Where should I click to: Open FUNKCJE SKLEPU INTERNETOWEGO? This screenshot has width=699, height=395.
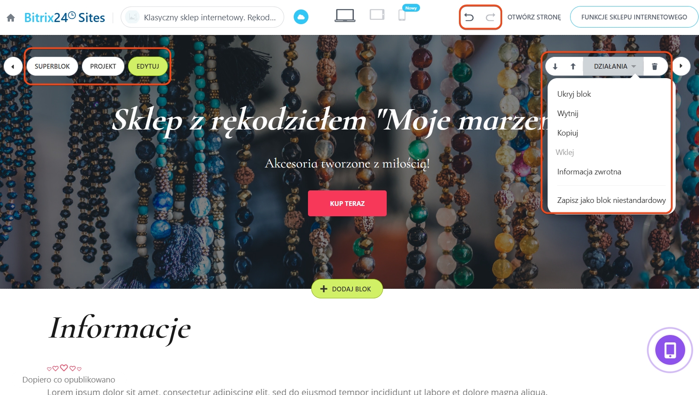(x=634, y=17)
